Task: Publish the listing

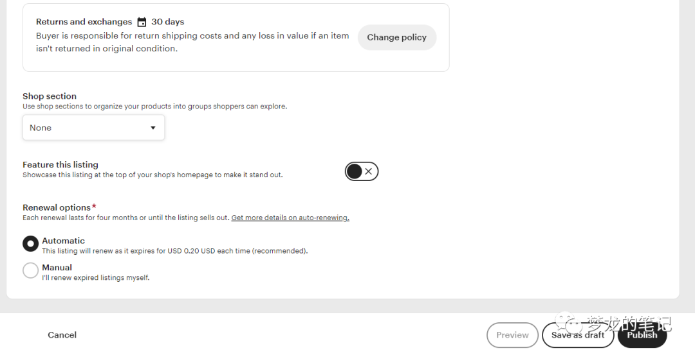Action: click(x=642, y=335)
